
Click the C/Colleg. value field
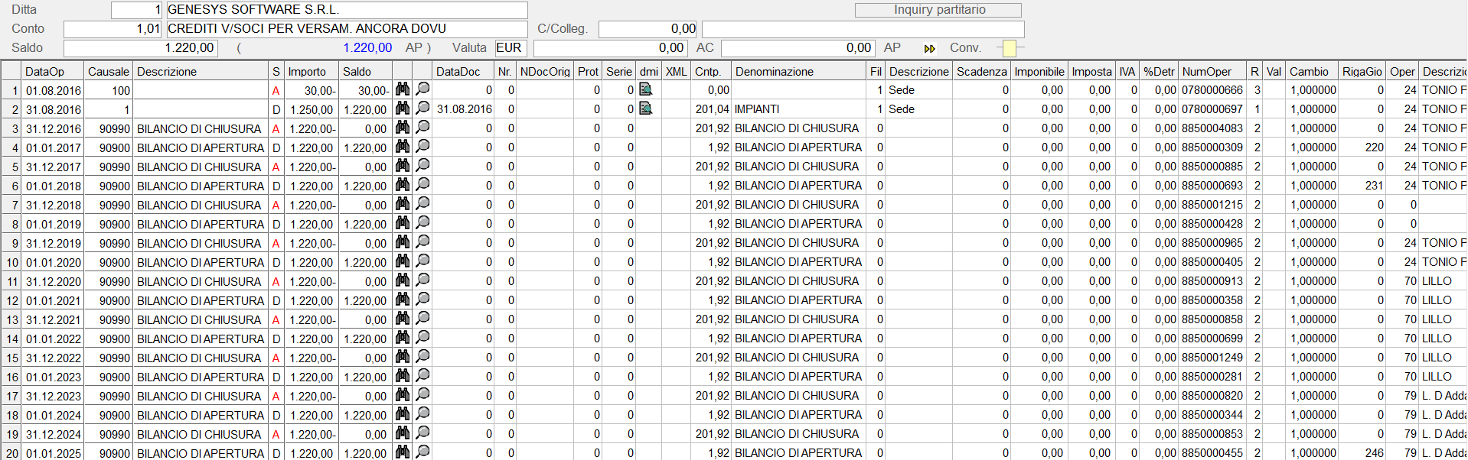click(x=648, y=29)
